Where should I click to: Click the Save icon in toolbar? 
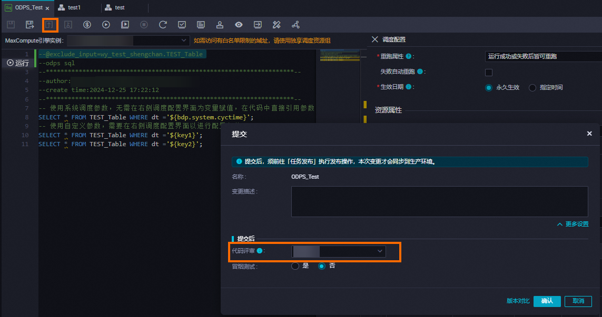[11, 25]
